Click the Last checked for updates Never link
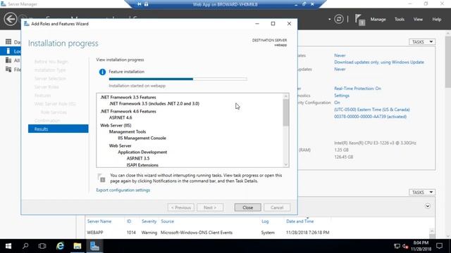Viewport: 451px width, 253px height. click(x=340, y=69)
